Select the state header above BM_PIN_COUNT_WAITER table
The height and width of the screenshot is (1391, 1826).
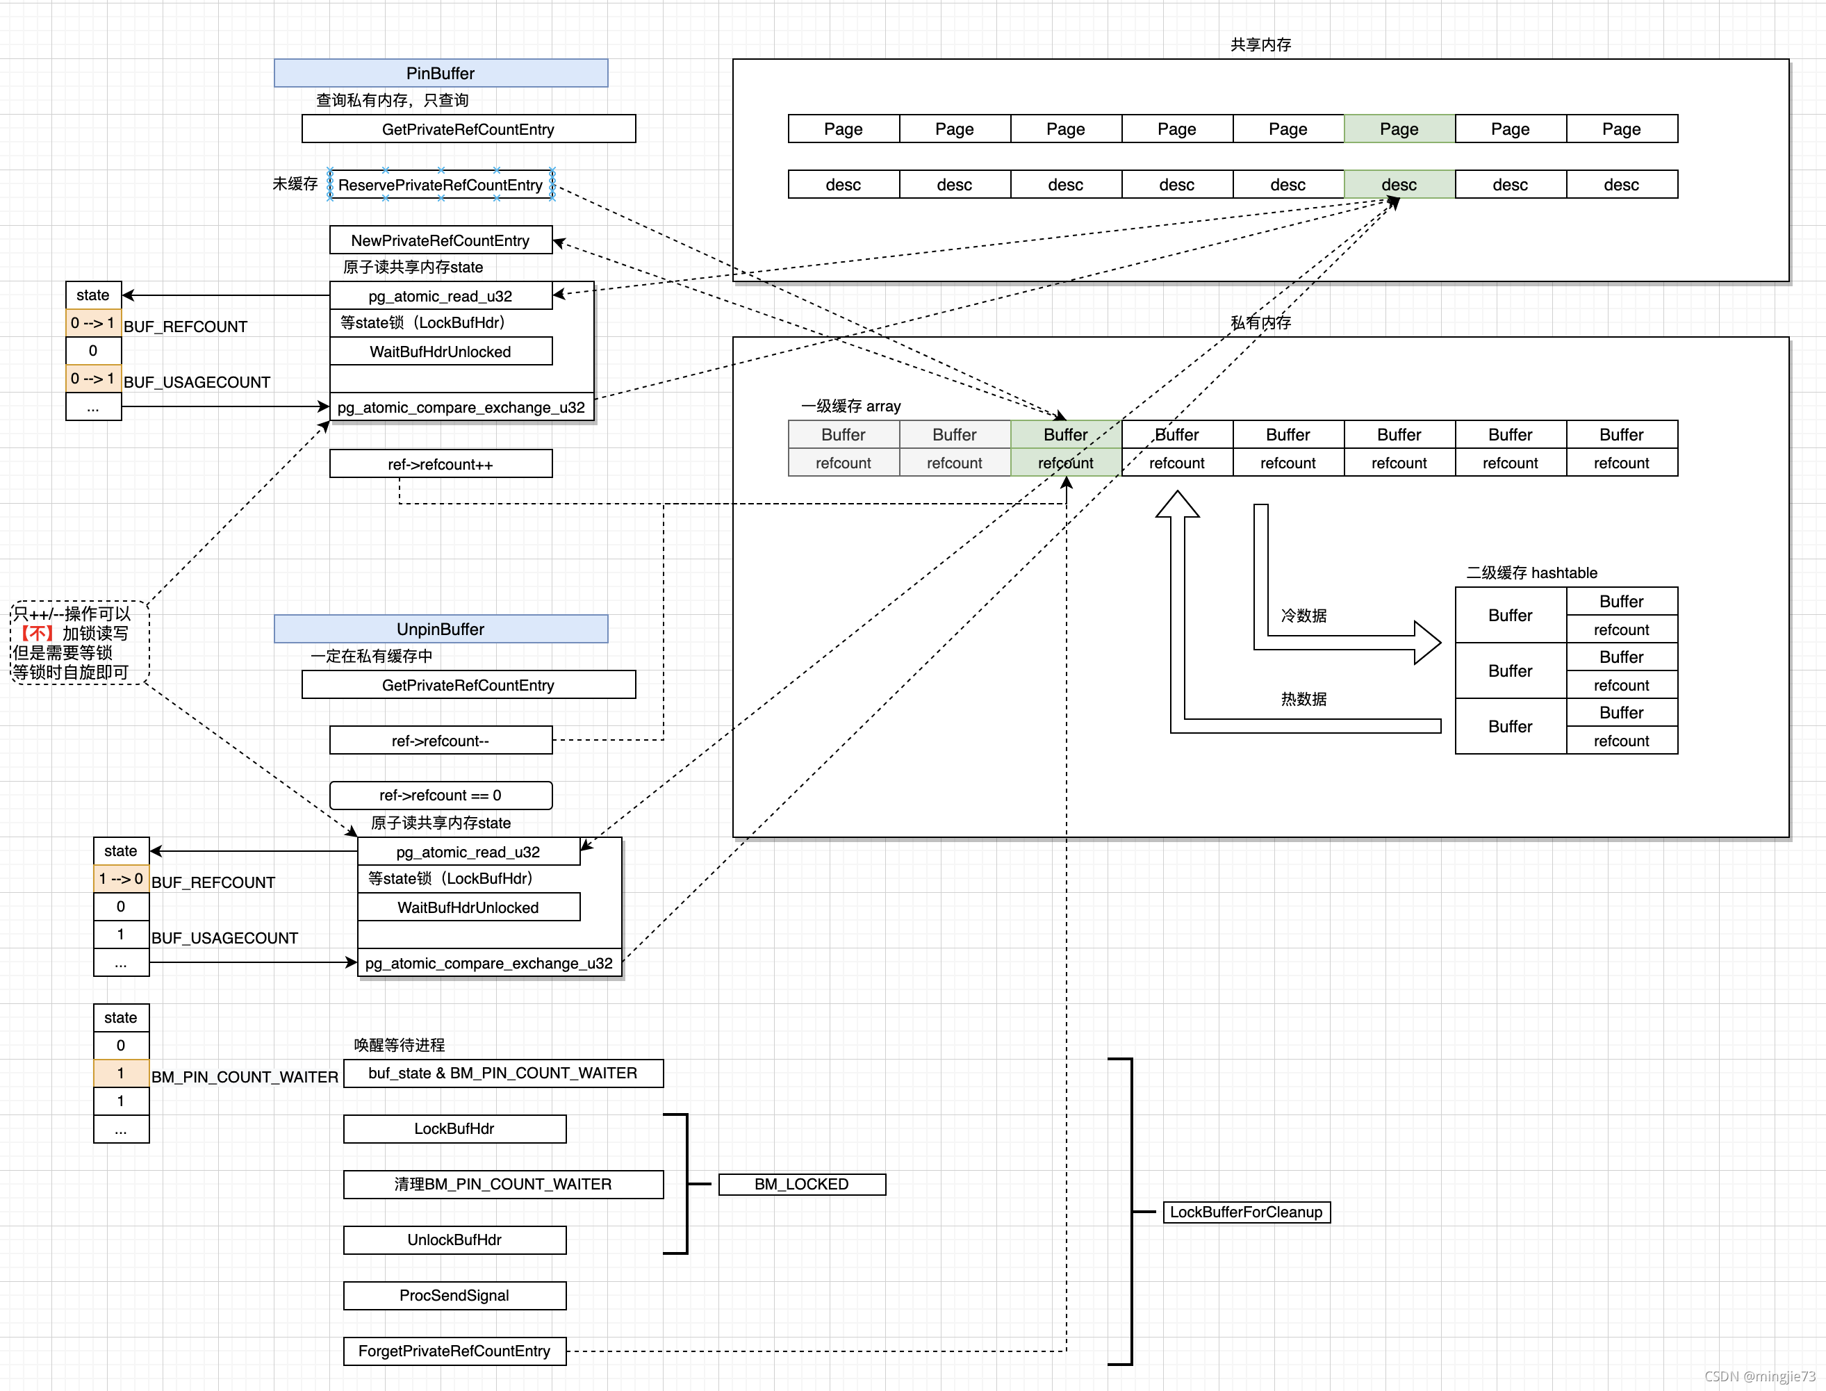point(121,1018)
